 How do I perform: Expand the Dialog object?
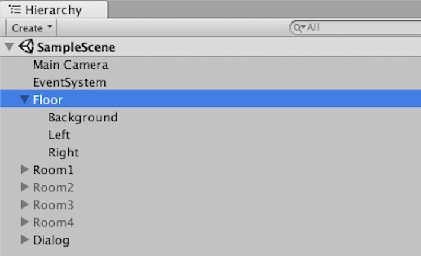pyautogui.click(x=24, y=240)
